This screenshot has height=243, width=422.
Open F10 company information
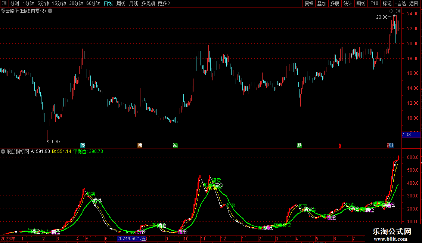(x=374, y=3)
